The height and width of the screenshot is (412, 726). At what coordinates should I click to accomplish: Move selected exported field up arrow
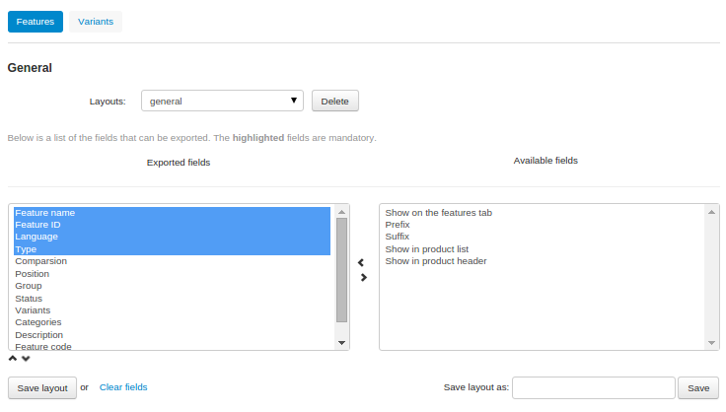pos(13,359)
